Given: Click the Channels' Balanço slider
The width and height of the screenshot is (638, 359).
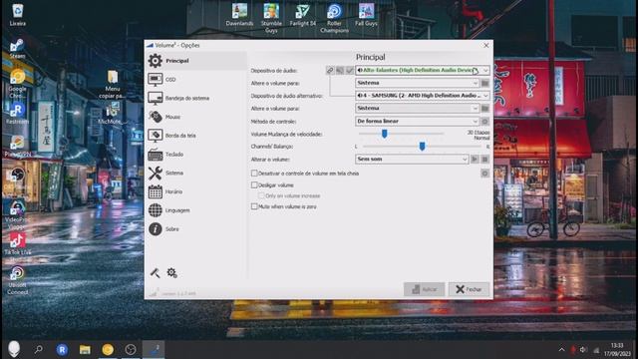Looking at the screenshot, I should [x=422, y=147].
